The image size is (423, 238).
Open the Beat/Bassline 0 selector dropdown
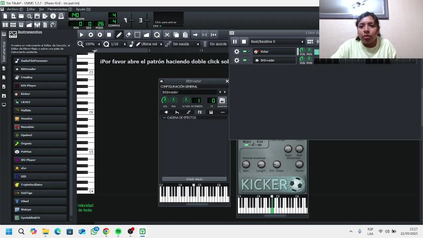click(277, 42)
